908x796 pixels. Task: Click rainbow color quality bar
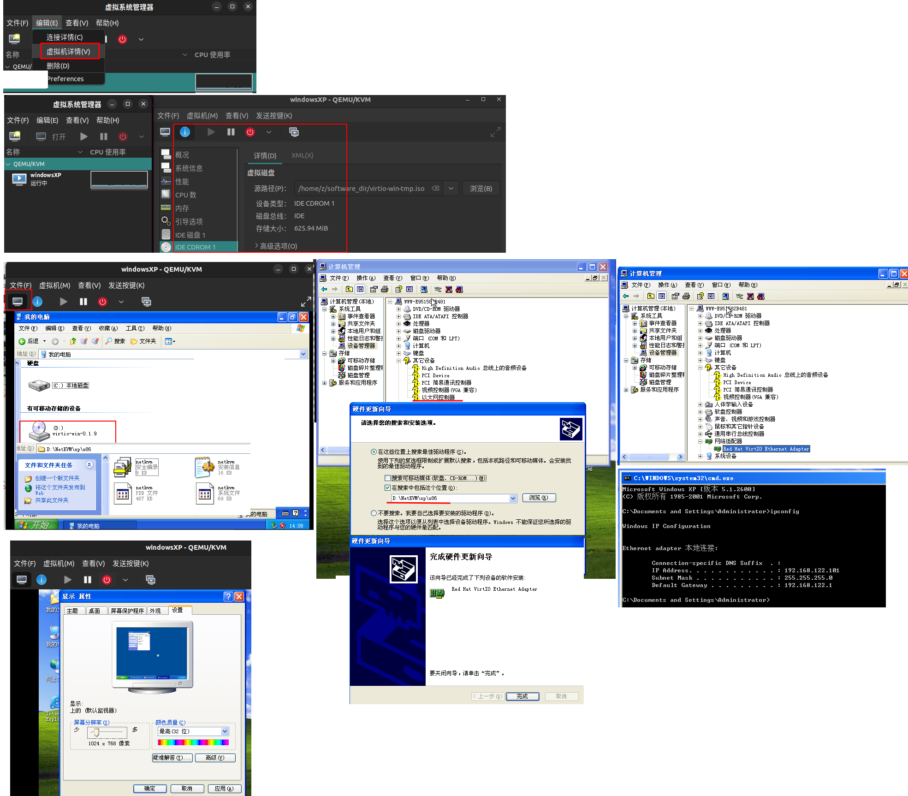pos(193,742)
